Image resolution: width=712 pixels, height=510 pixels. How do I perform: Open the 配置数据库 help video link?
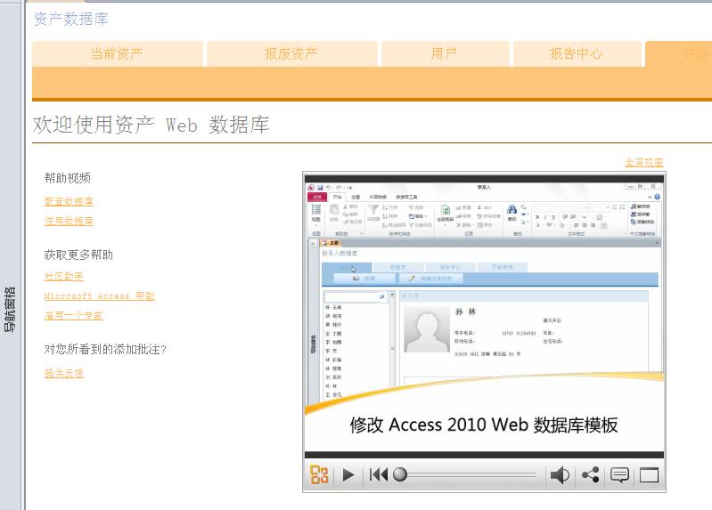pos(69,201)
